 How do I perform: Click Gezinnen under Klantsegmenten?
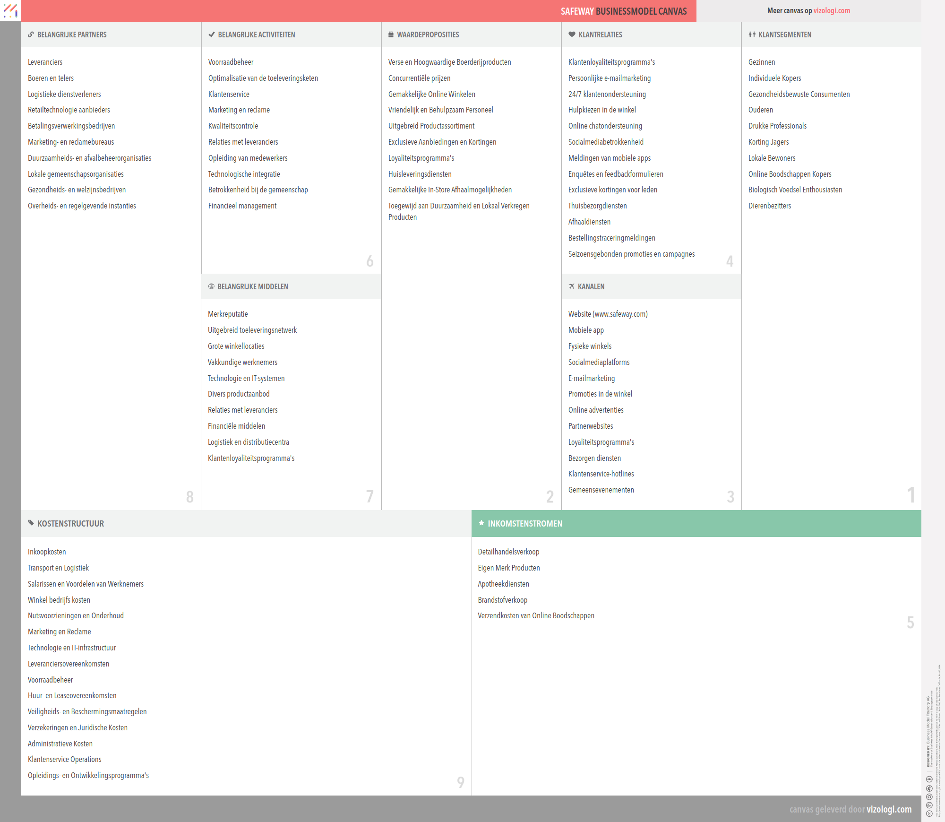pos(761,62)
